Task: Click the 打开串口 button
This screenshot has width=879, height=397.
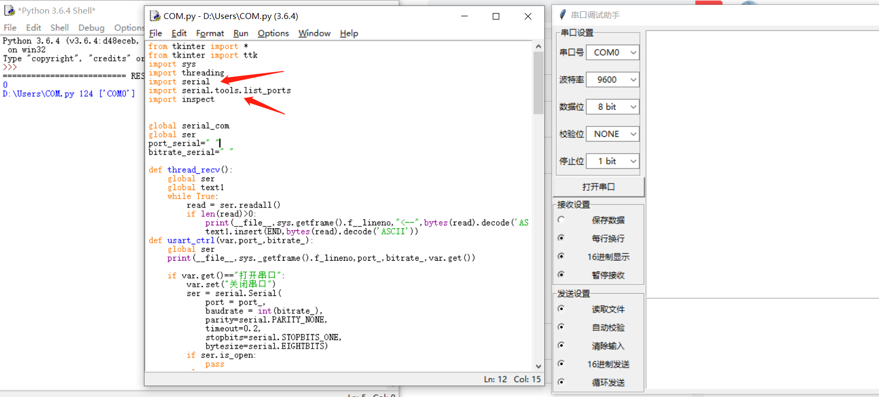Action: click(599, 187)
